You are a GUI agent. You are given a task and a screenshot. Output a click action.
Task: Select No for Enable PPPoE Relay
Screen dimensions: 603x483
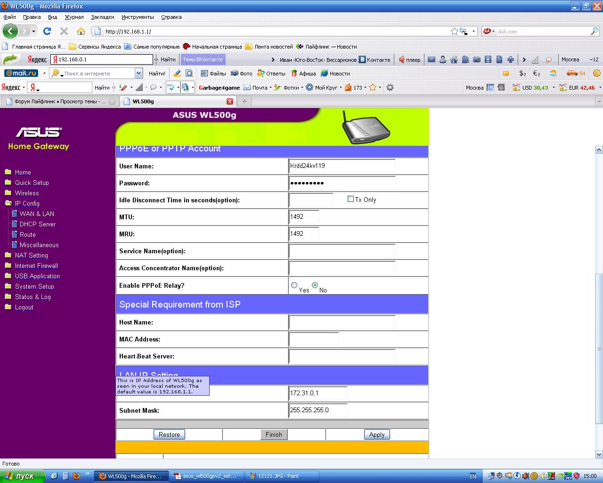[315, 285]
